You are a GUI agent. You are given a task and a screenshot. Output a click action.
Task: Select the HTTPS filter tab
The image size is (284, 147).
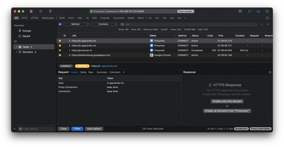pyautogui.click(x=34, y=18)
